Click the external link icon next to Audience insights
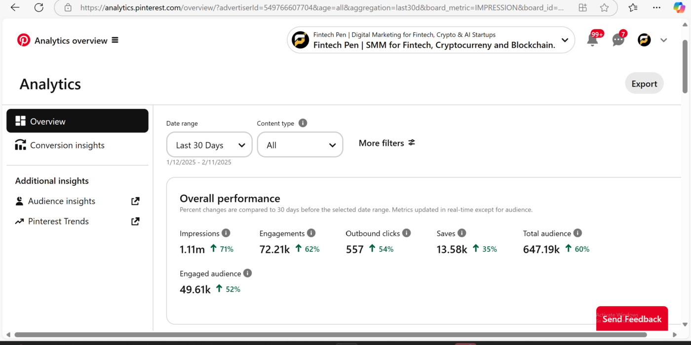The height and width of the screenshot is (345, 691). (x=135, y=201)
